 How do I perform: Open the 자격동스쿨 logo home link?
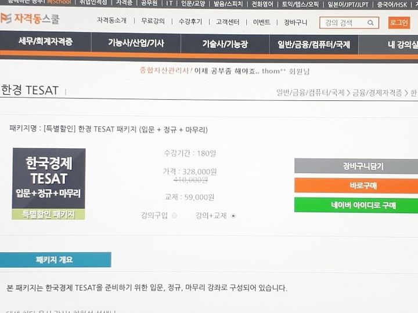click(30, 19)
